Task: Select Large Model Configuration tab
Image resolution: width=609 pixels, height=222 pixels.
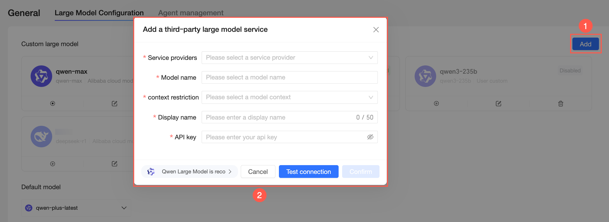Action: tap(99, 13)
